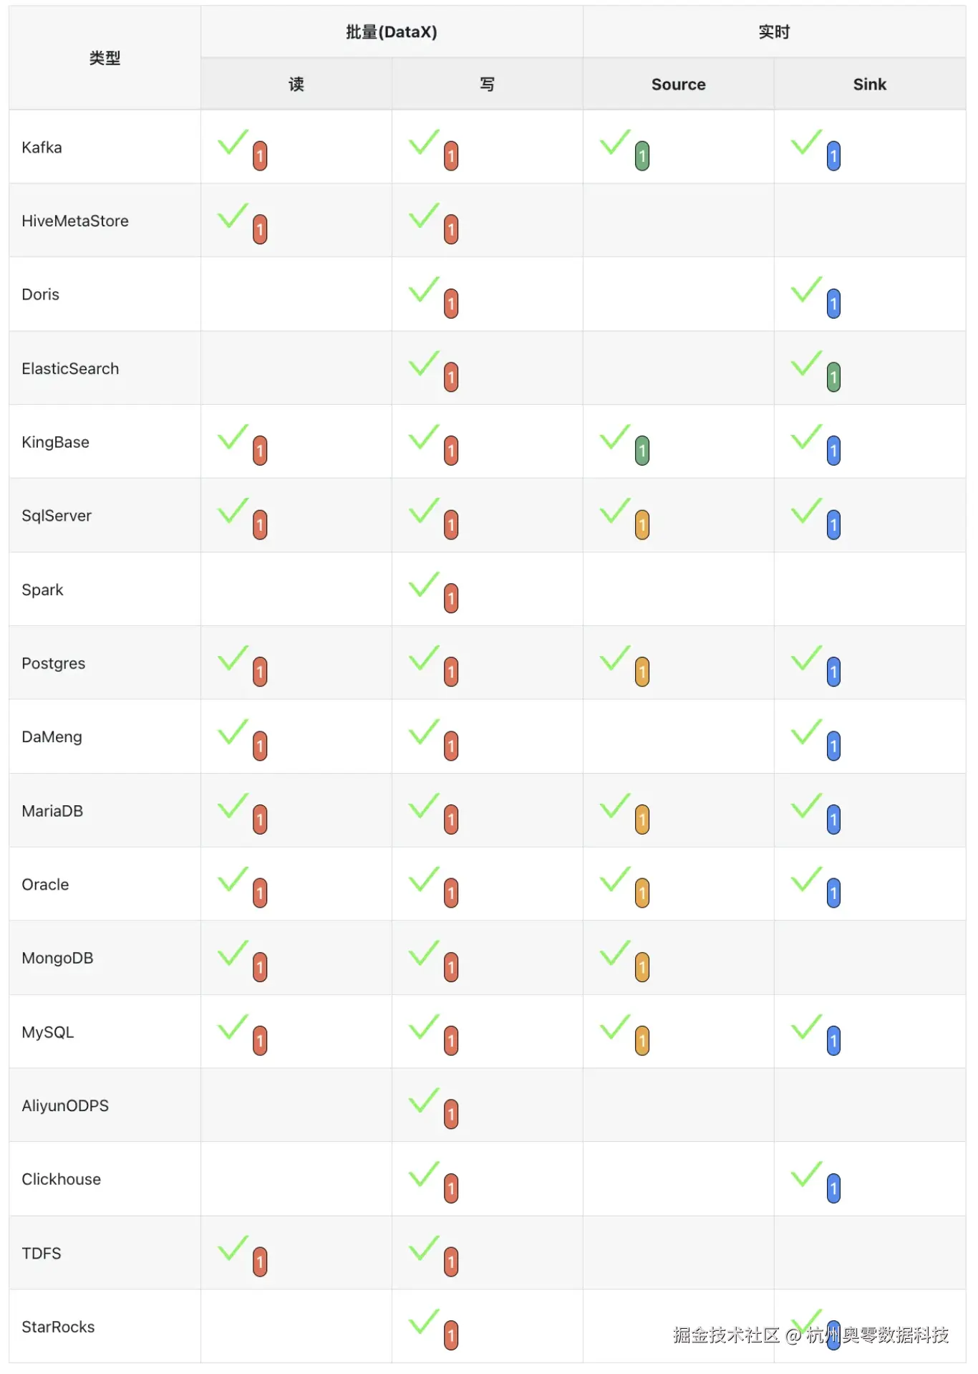Click the 类型 header cell
The image size is (978, 1374).
point(105,58)
